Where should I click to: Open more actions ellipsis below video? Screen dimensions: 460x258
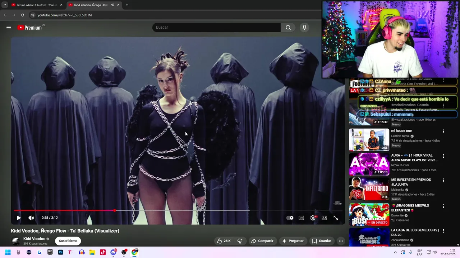[x=341, y=241]
